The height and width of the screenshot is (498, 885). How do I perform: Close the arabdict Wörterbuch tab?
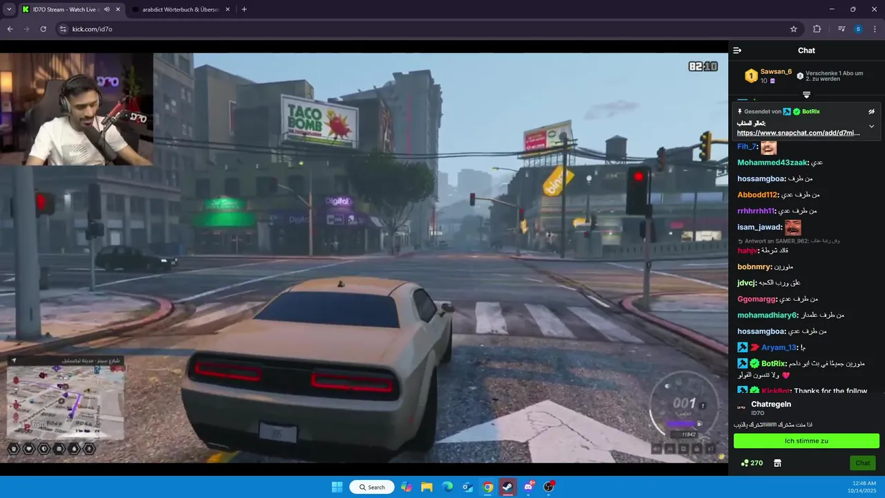click(x=228, y=10)
